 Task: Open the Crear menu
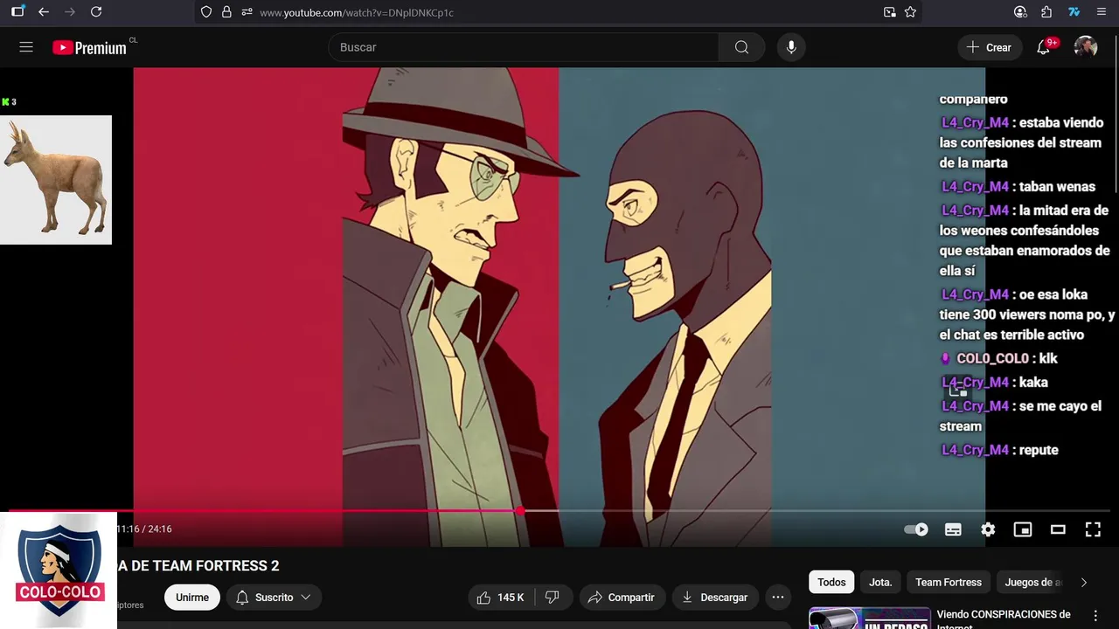pyautogui.click(x=989, y=47)
